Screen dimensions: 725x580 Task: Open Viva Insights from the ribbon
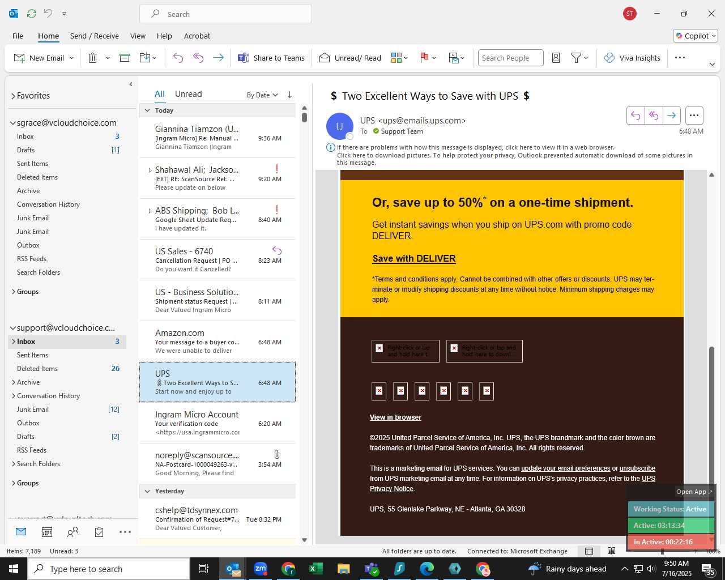tap(632, 58)
